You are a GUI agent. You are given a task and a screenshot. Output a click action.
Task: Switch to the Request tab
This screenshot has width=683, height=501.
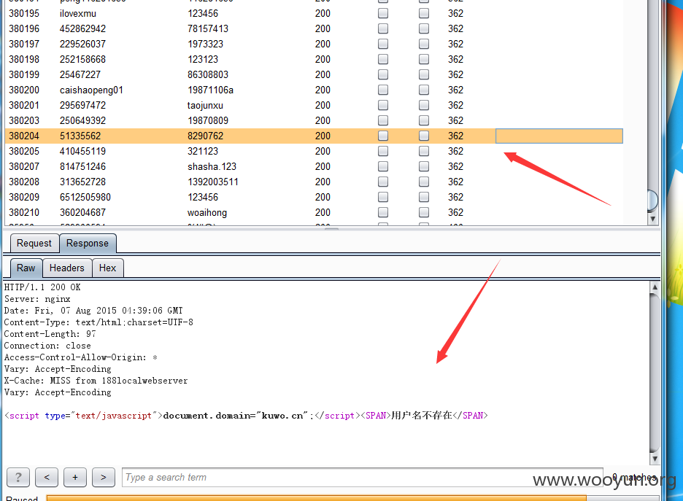34,244
